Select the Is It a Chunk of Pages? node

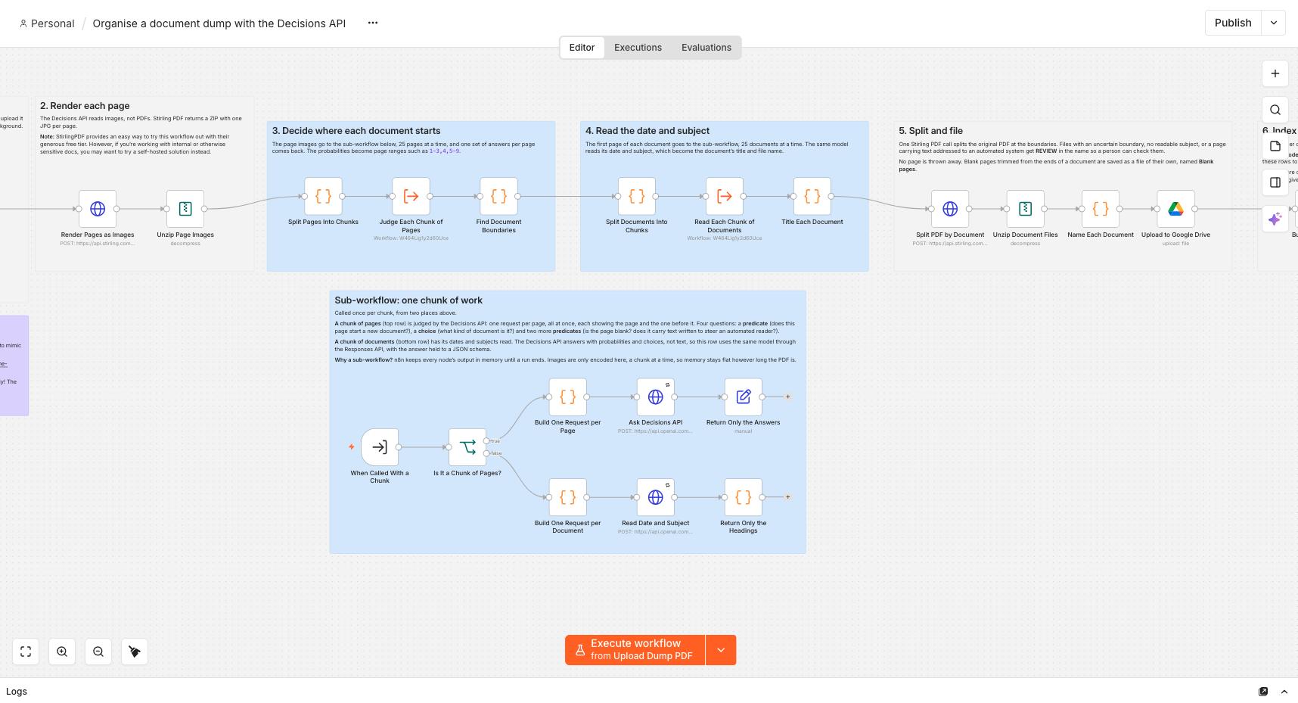(x=467, y=447)
